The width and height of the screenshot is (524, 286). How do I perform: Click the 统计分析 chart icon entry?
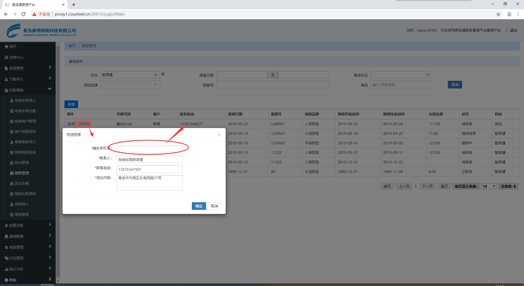coord(7,269)
